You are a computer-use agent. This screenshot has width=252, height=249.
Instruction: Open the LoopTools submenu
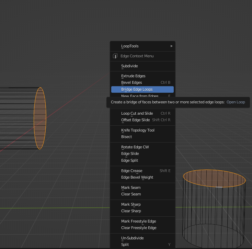(142, 46)
